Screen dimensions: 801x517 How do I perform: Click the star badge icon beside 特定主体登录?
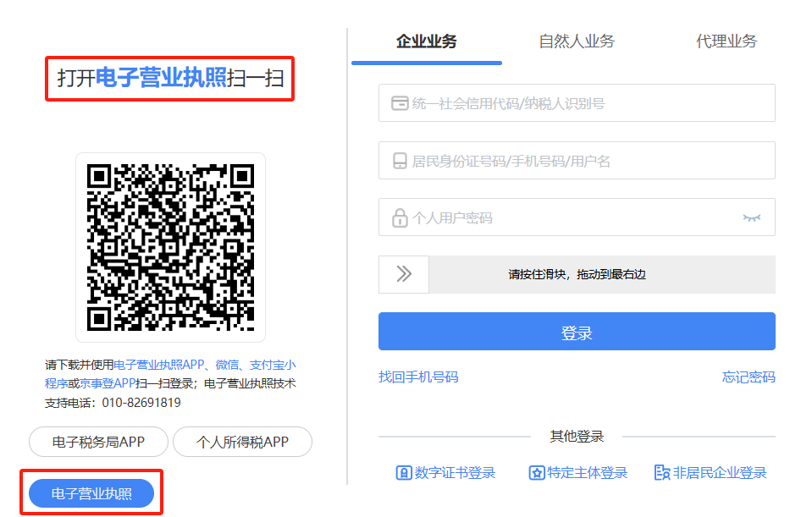(x=536, y=473)
